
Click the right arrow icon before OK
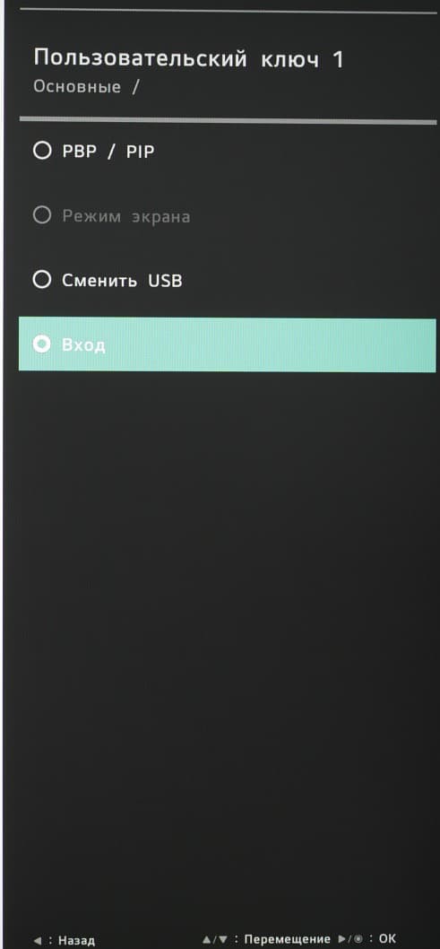(342, 939)
